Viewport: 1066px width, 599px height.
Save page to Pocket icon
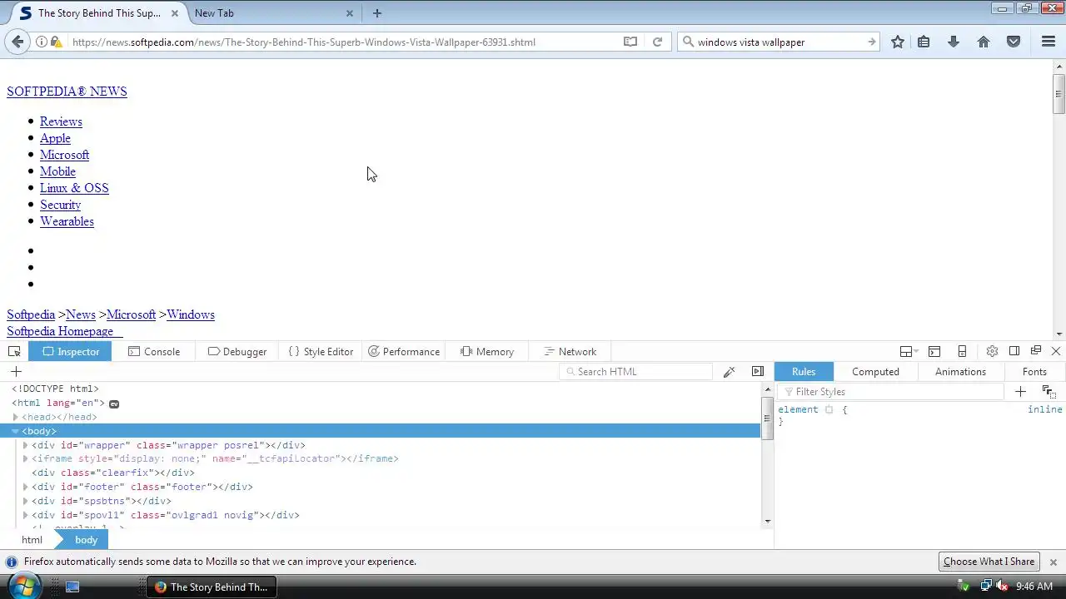1014,42
